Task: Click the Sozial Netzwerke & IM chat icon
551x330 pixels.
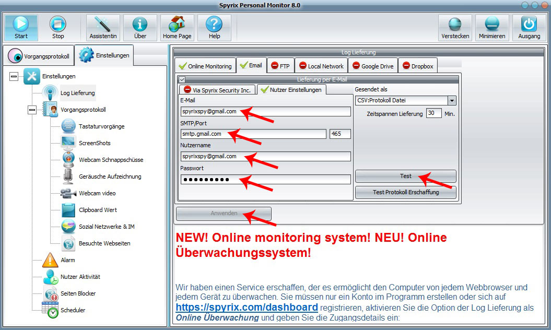Action: (68, 226)
